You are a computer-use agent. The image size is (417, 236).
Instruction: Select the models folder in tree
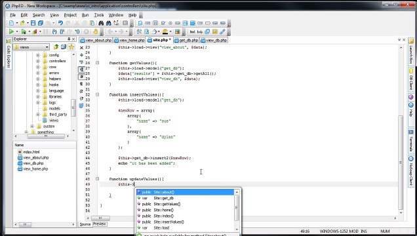(52, 109)
